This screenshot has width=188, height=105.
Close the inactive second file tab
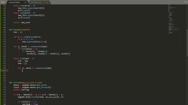pos(47,2)
